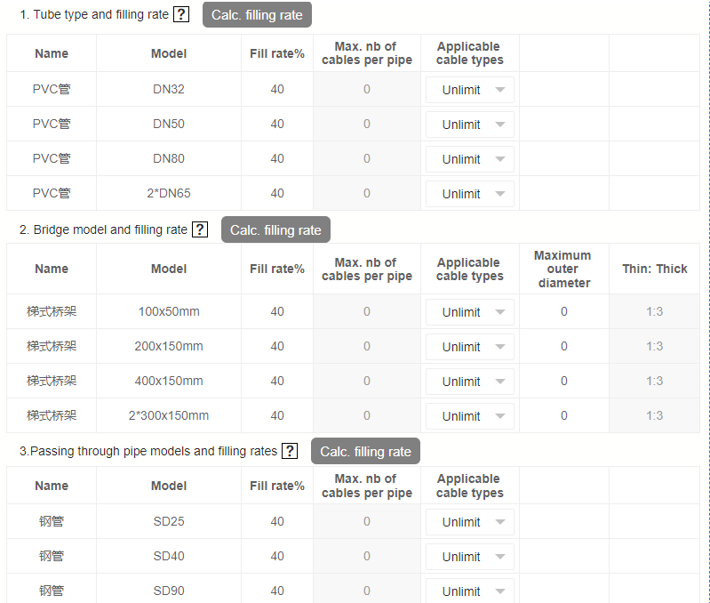Click Thin:Thick ratio for 100x50mm bridge
Image resolution: width=710 pixels, height=603 pixels.
pyautogui.click(x=654, y=311)
